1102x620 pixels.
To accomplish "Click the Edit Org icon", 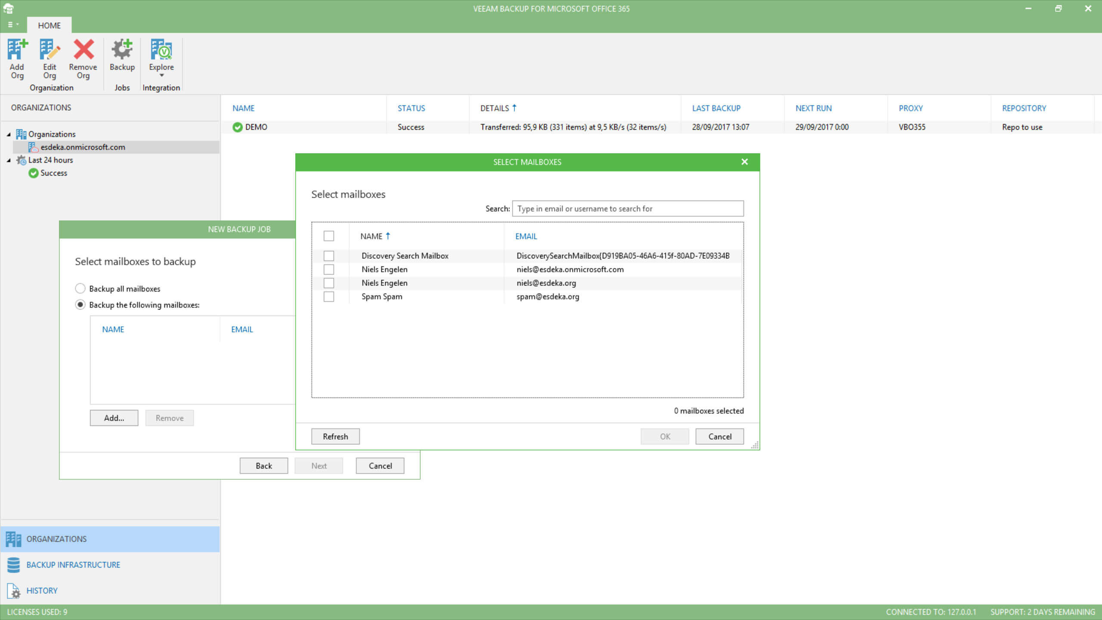I will [50, 50].
